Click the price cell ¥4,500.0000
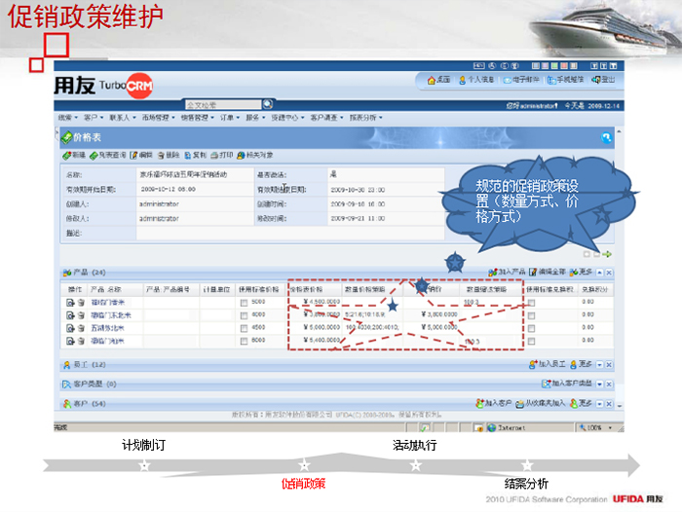This screenshot has height=512, width=682. [322, 302]
